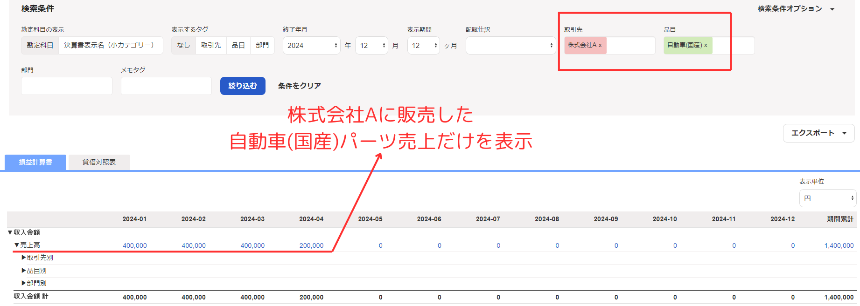Image resolution: width=860 pixels, height=306 pixels.
Task: Open the 配賦仕訳 dropdown
Action: pos(510,45)
